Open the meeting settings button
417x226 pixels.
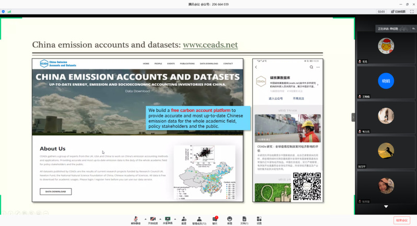click(x=259, y=220)
